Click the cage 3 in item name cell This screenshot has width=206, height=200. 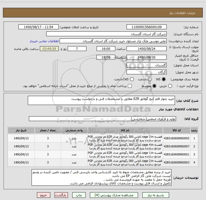125,138
